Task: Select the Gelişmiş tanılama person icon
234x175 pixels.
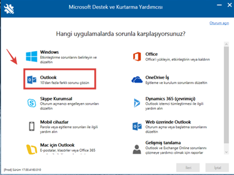Action: [x=137, y=149]
